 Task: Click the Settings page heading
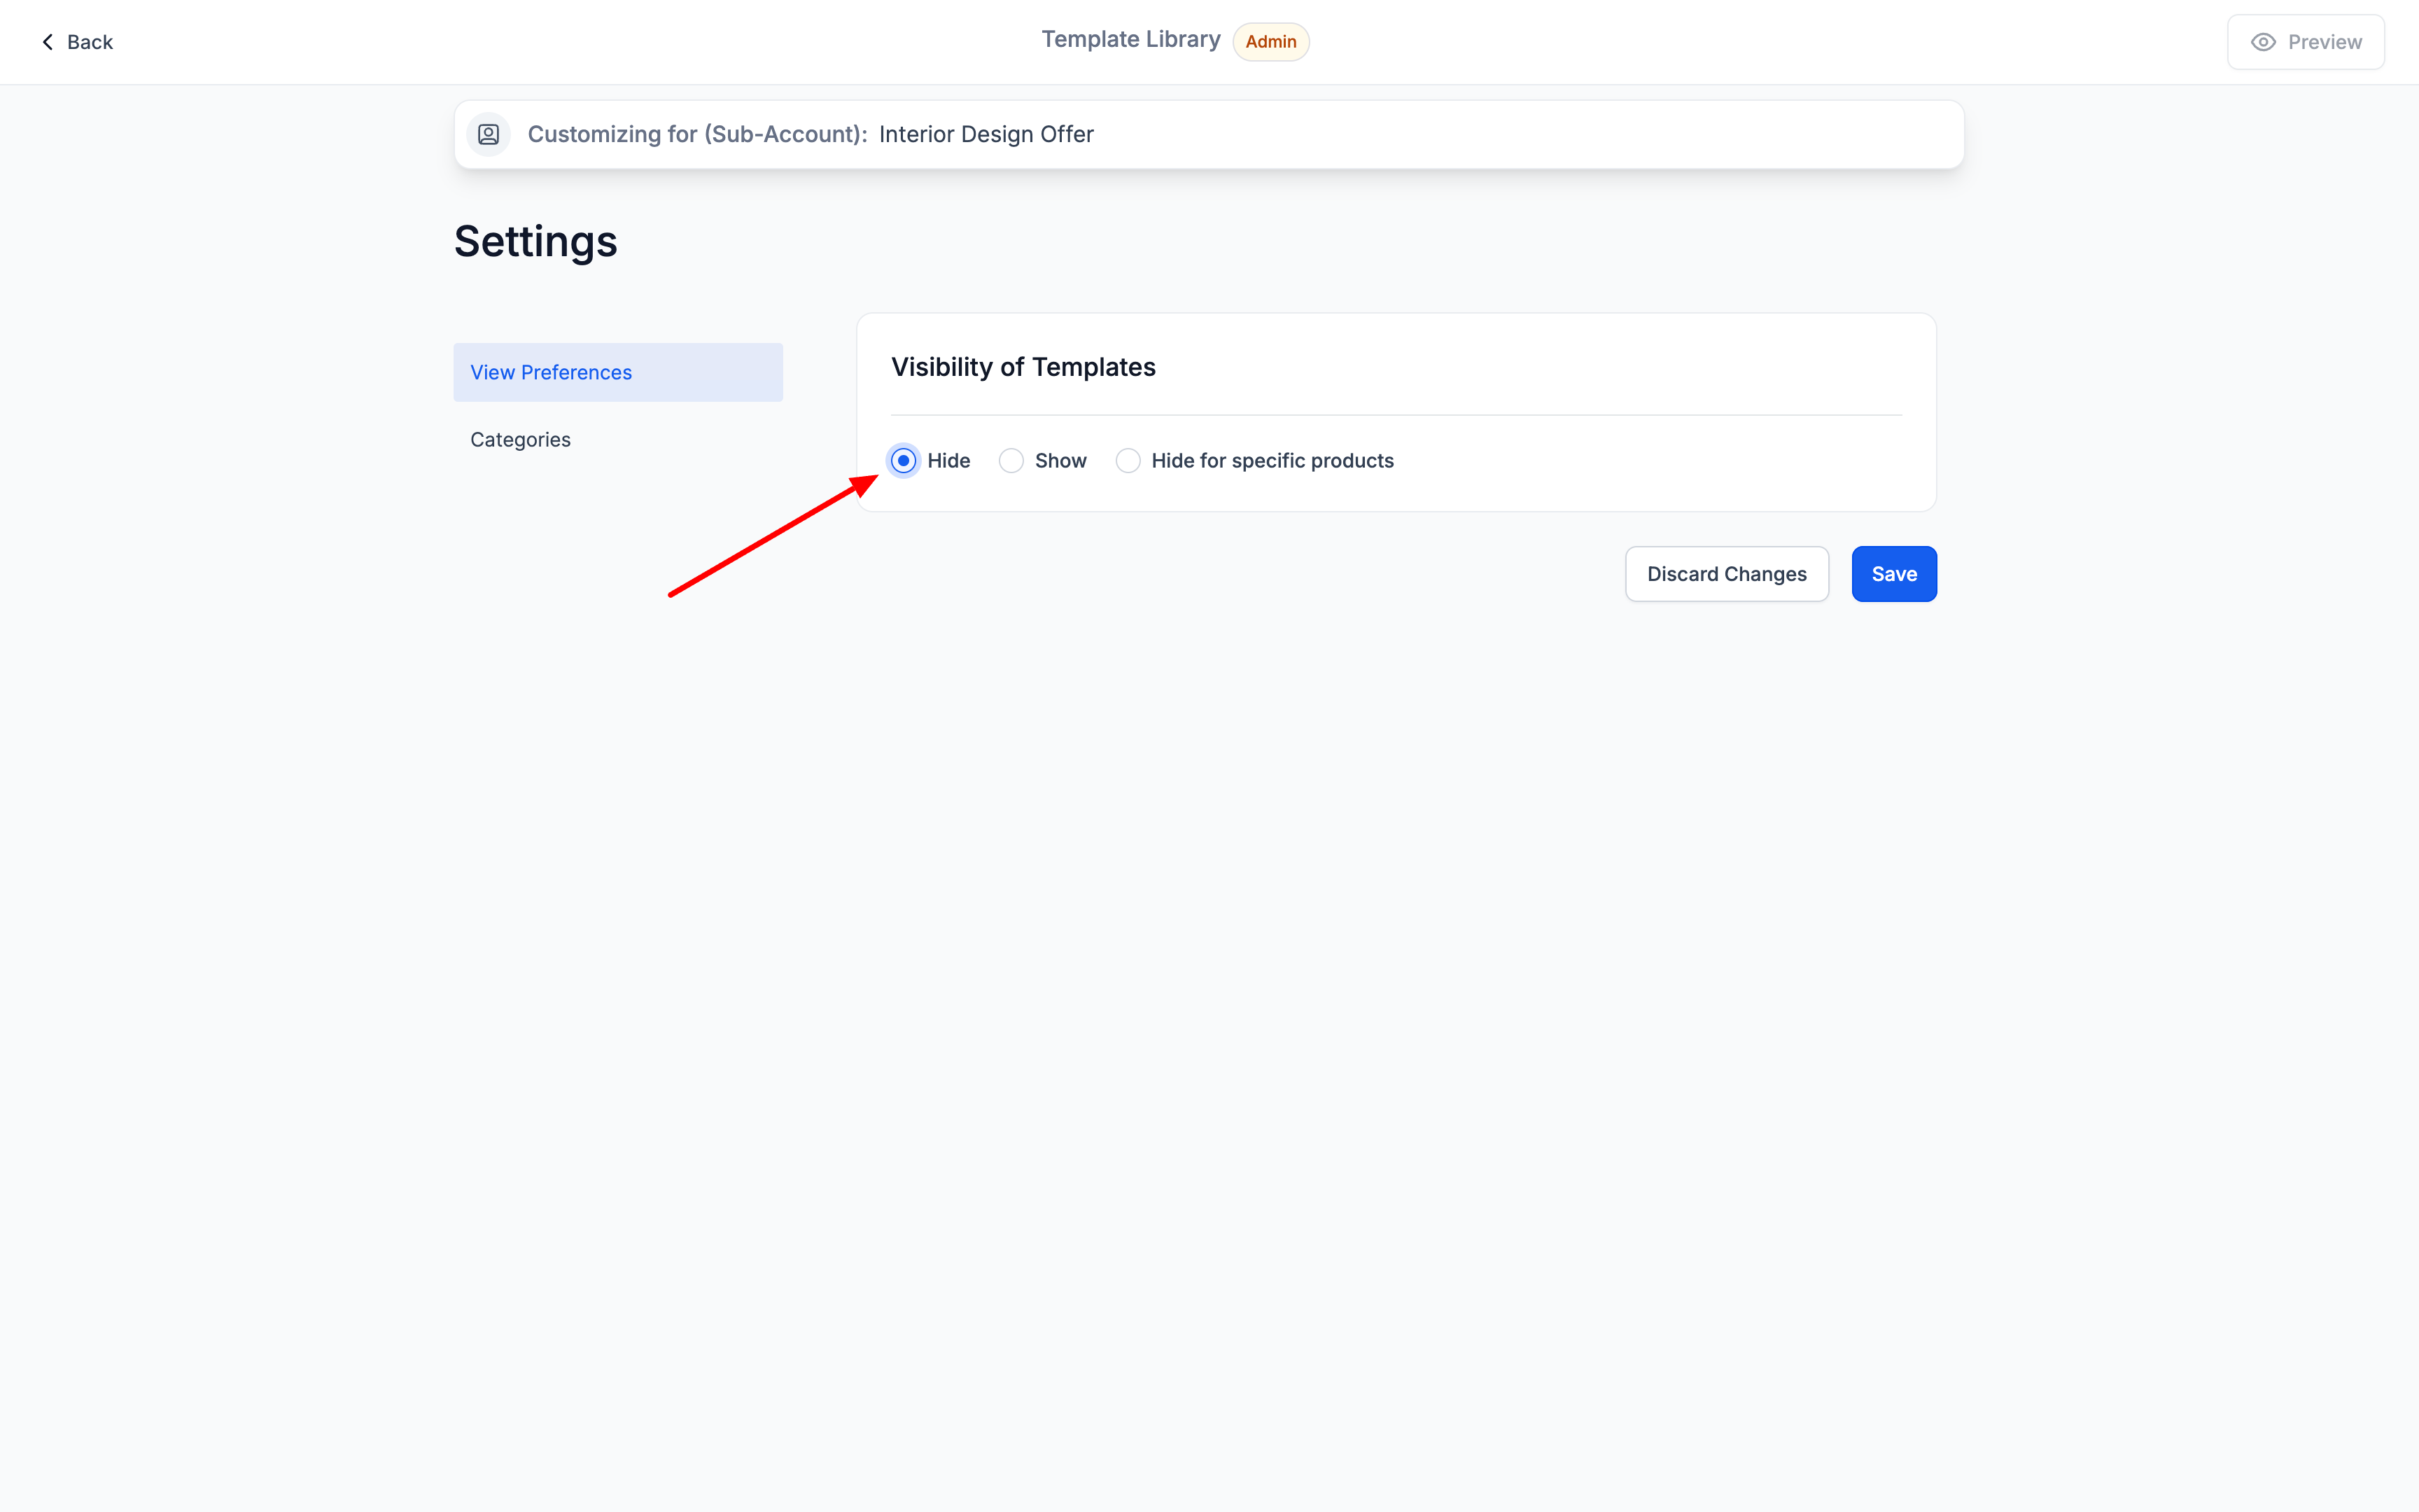535,242
